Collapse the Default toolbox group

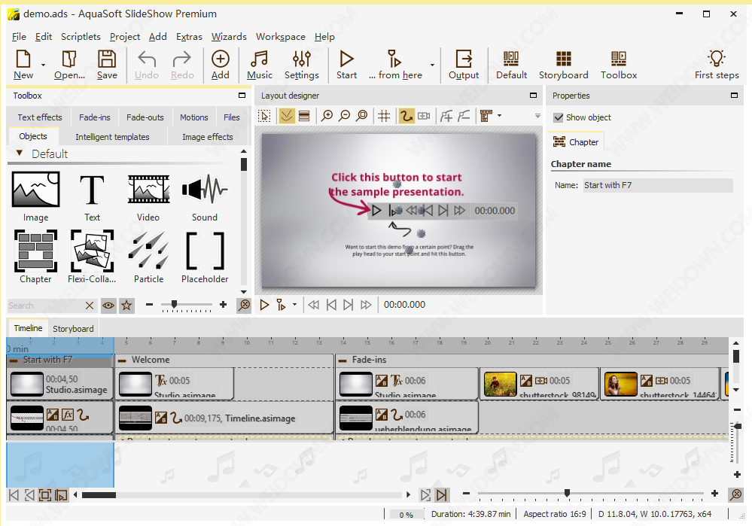(x=20, y=153)
